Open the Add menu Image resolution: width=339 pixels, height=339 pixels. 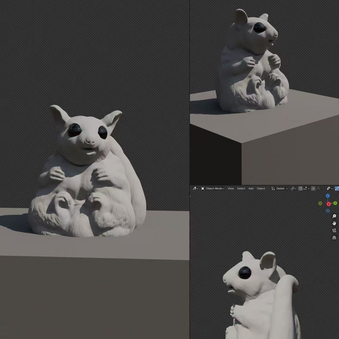point(251,188)
